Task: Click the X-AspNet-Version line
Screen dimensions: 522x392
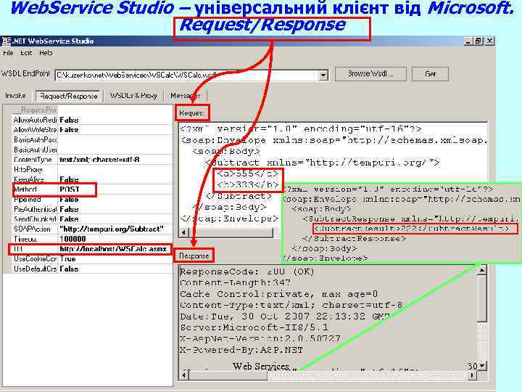Action: coord(260,339)
